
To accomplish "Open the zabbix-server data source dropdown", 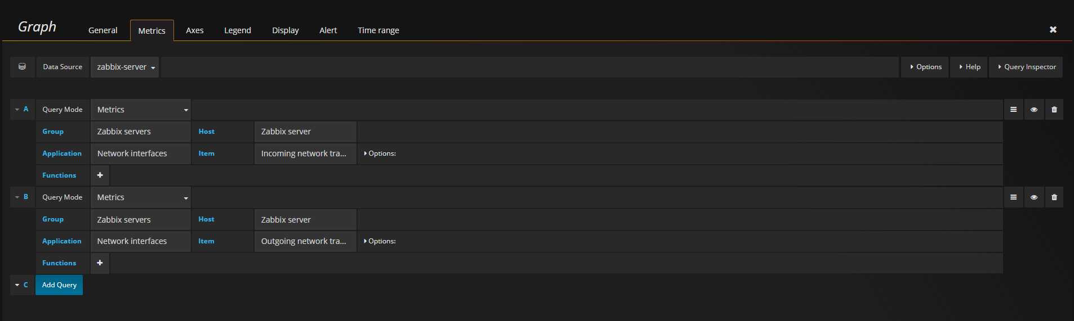I will click(125, 67).
